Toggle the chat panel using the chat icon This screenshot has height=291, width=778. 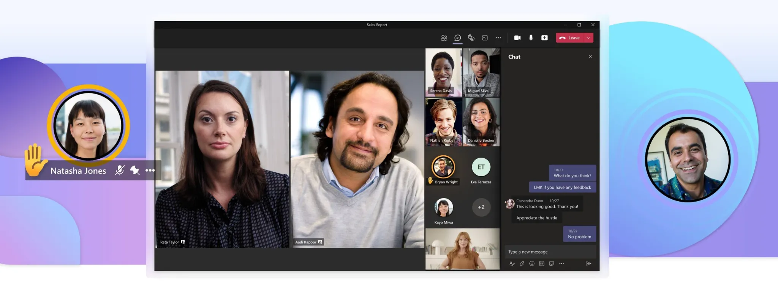tap(457, 38)
